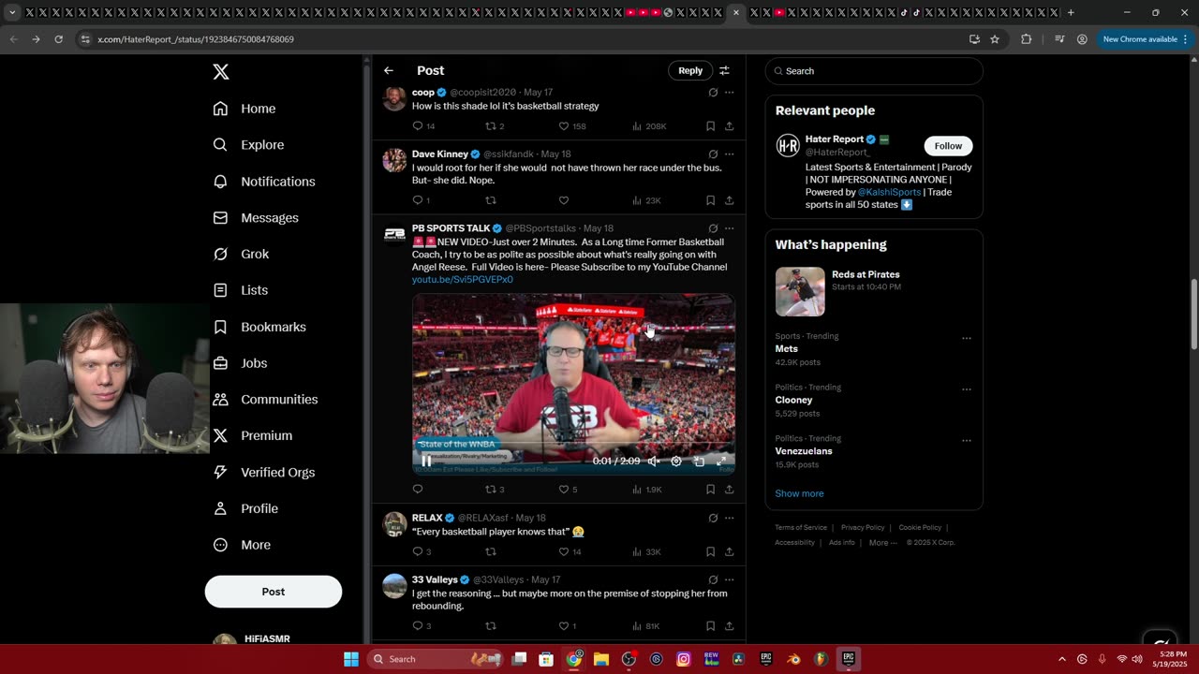The image size is (1199, 674).
Task: Reply to PB SPORTS TALK post
Action: click(x=418, y=490)
